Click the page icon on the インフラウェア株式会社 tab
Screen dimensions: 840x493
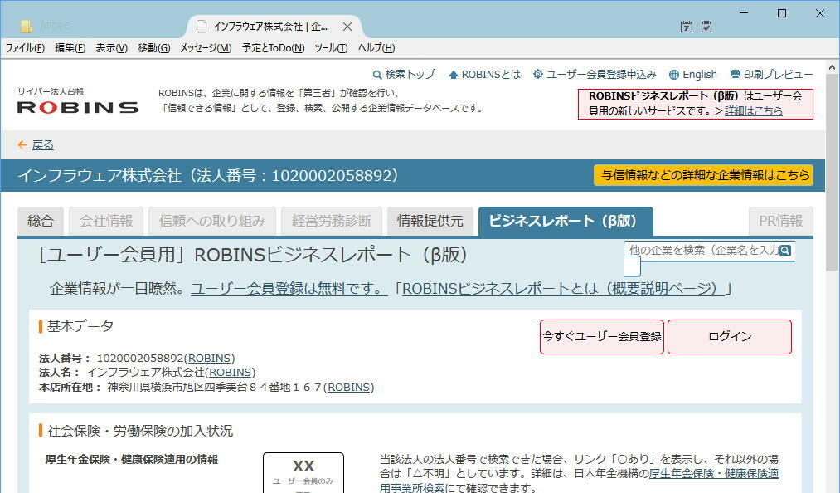202,27
